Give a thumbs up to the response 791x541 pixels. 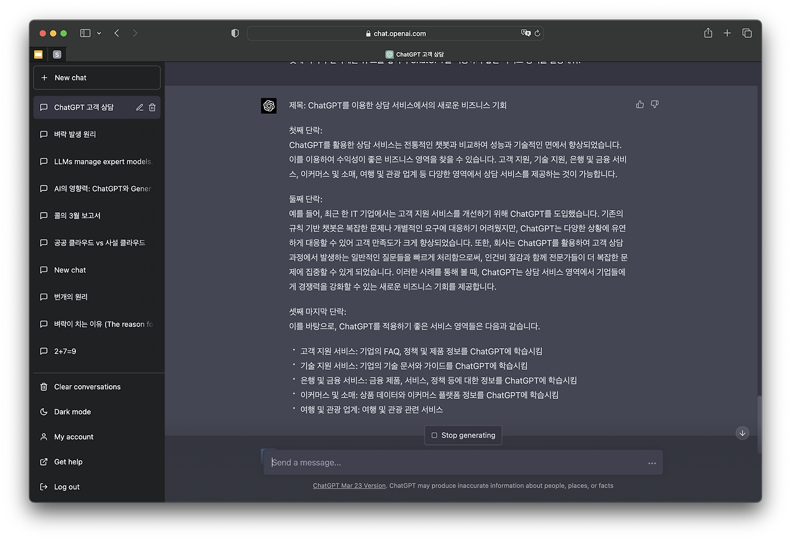point(640,104)
